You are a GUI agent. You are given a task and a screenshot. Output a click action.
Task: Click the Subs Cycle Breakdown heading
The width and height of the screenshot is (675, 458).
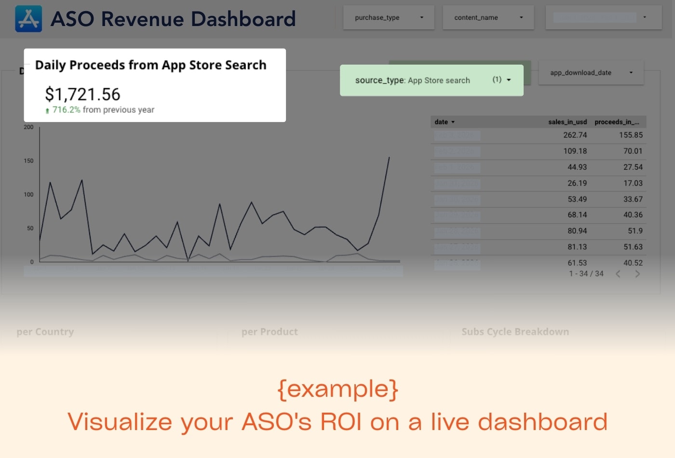(x=515, y=332)
